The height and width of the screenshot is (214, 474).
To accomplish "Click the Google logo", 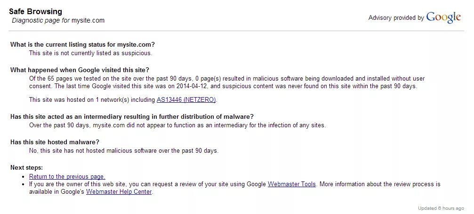I will coord(443,17).
